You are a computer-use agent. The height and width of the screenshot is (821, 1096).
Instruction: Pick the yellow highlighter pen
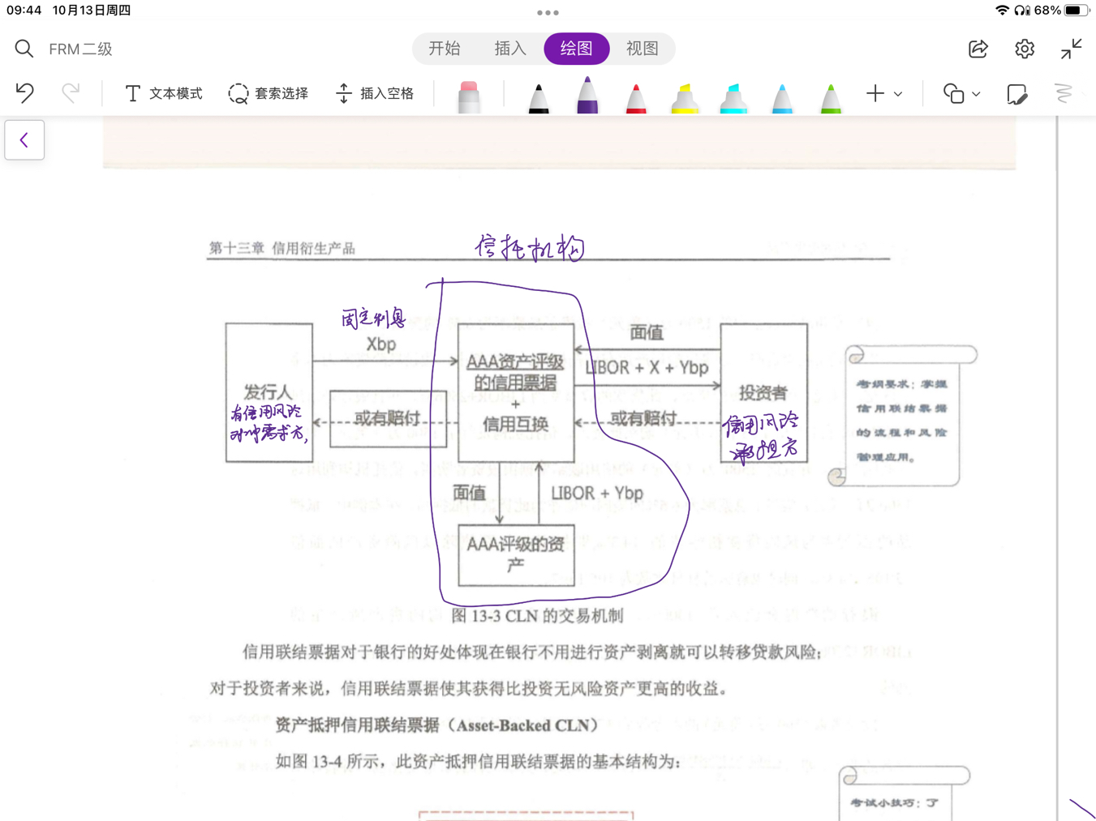tap(685, 97)
